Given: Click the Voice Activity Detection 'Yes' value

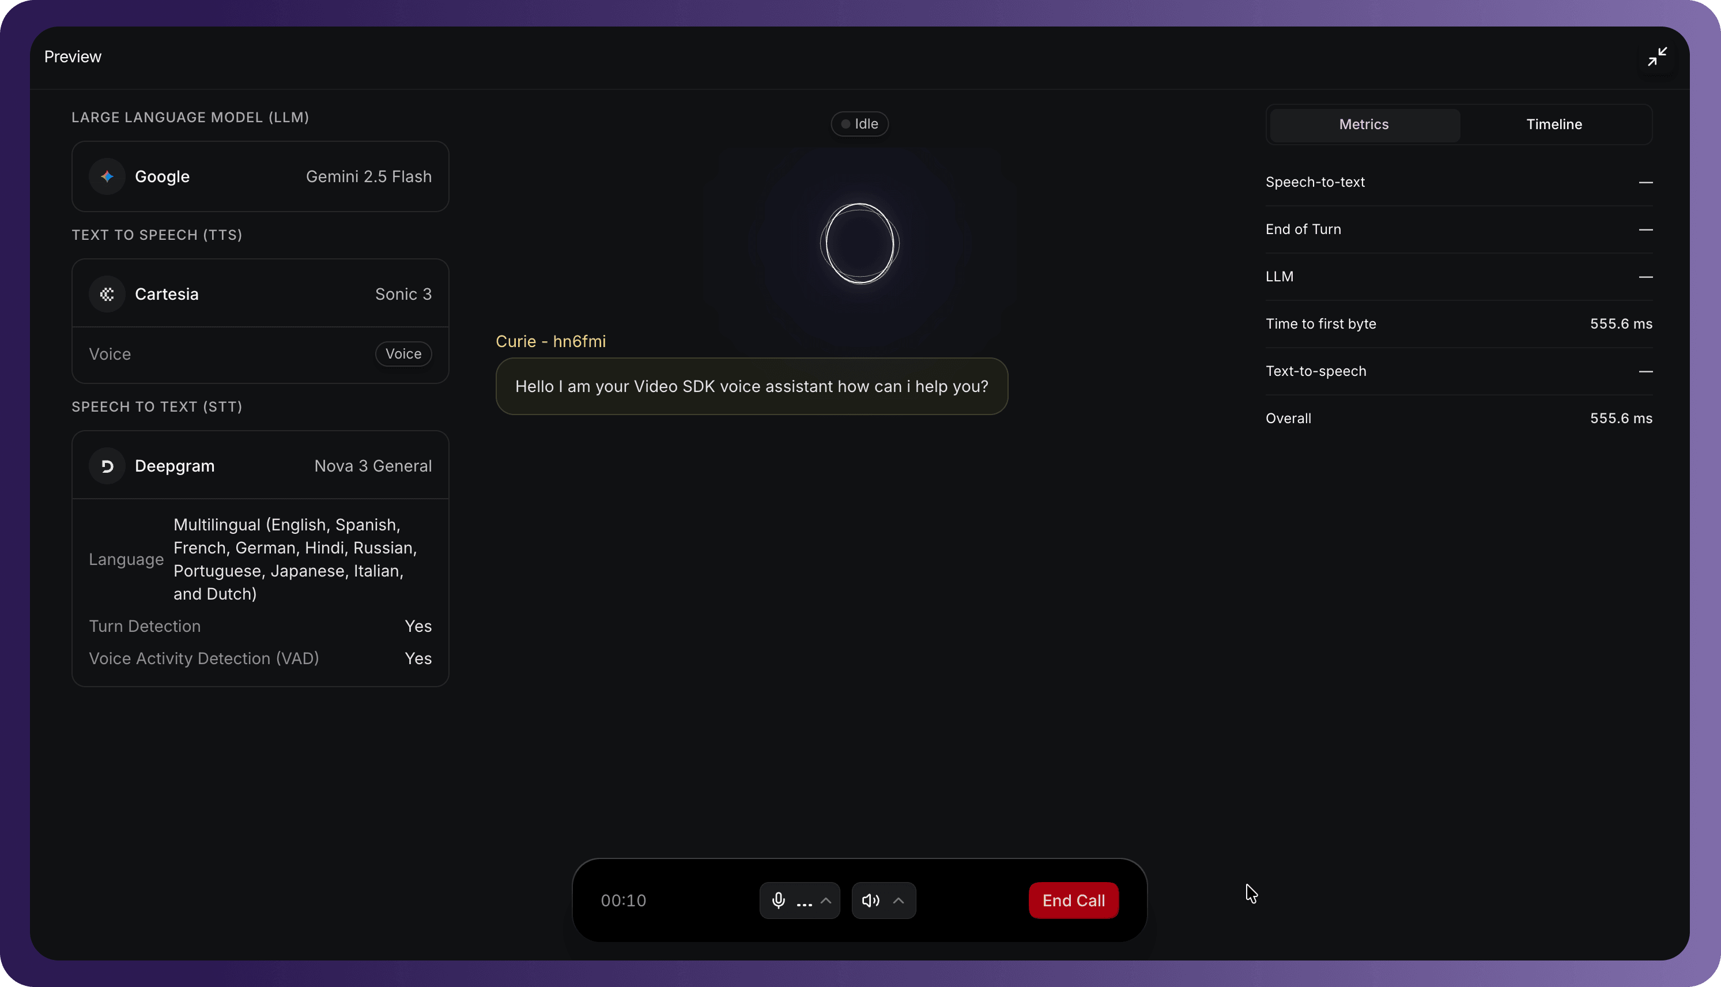Looking at the screenshot, I should 418,658.
